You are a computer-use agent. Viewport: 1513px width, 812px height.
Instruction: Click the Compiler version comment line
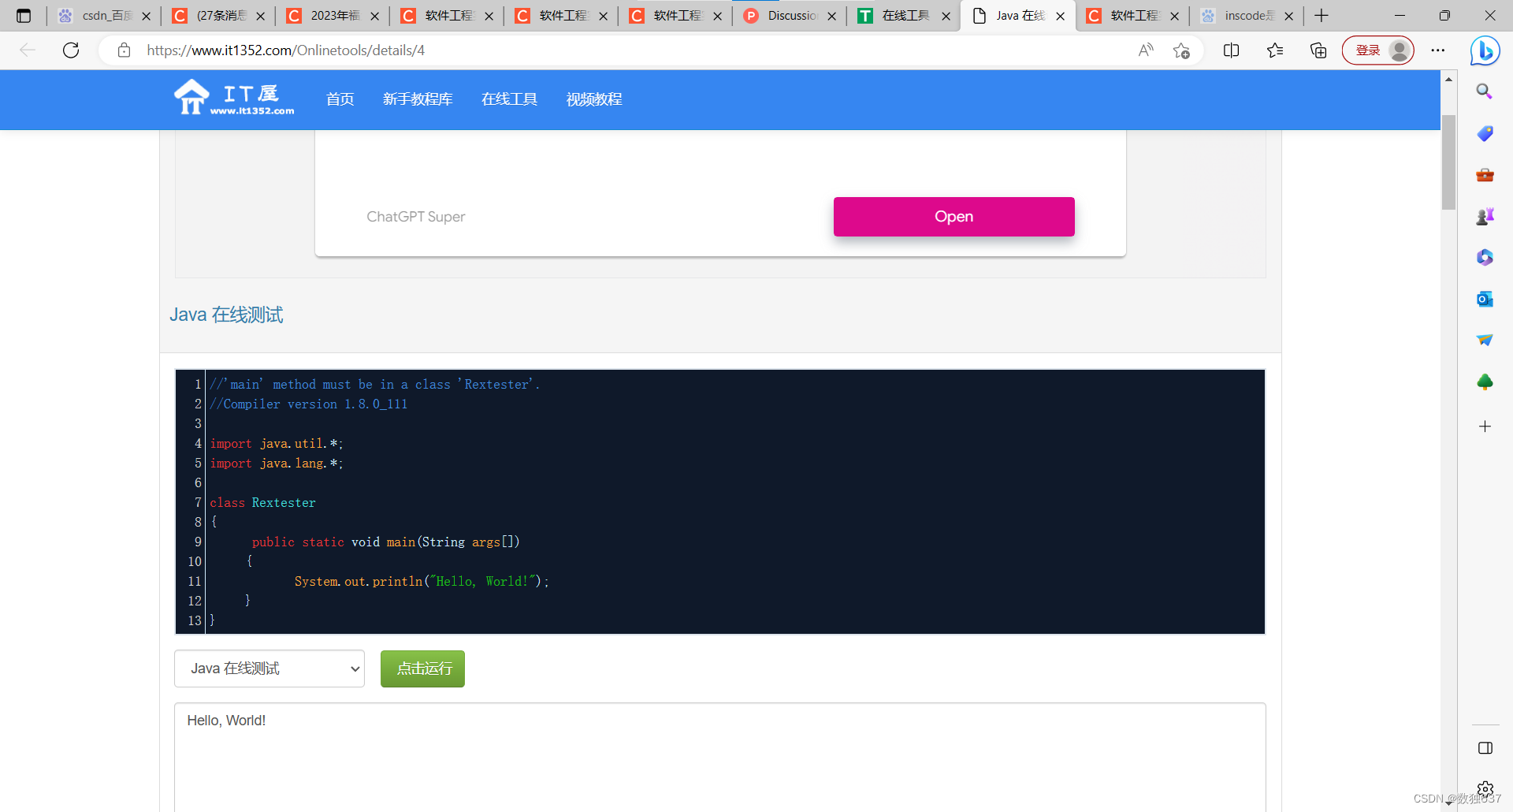coord(309,404)
